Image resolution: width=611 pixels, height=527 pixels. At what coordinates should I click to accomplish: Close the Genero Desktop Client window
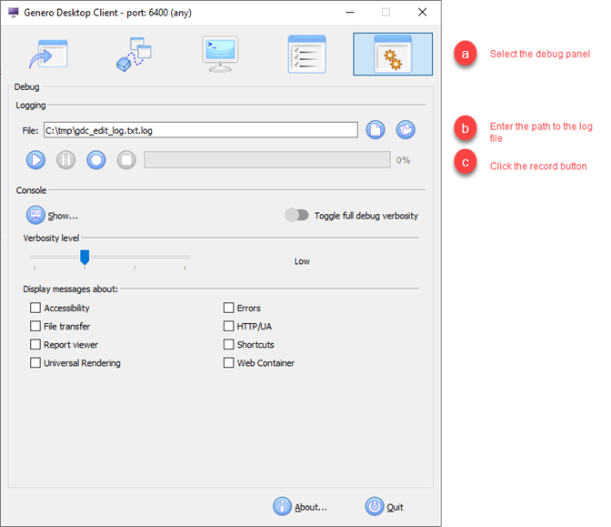pyautogui.click(x=423, y=13)
